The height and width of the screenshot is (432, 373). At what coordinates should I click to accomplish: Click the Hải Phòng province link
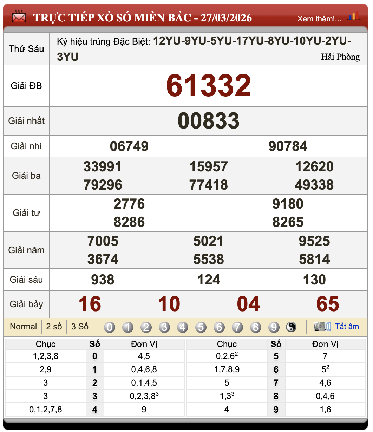[x=340, y=57]
